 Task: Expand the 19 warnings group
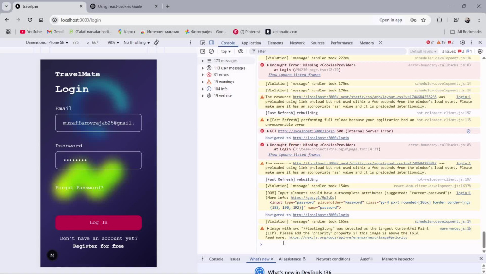(x=203, y=82)
